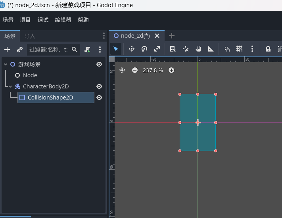The height and width of the screenshot is (218, 282).
Task: Choose the Scale mode tool
Action: point(157,49)
